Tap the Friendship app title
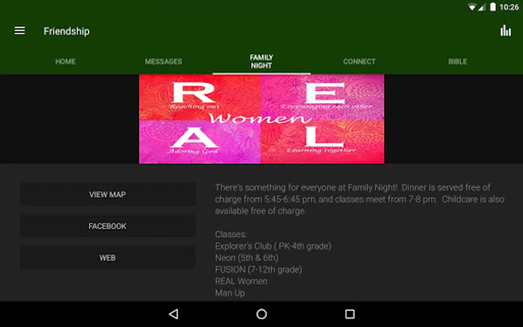This screenshot has height=327, width=523. pos(66,31)
